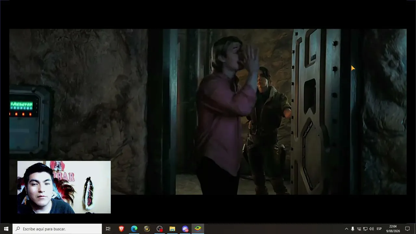The image size is (416, 234).
Task: Open File Explorer from the taskbar
Action: point(172,229)
